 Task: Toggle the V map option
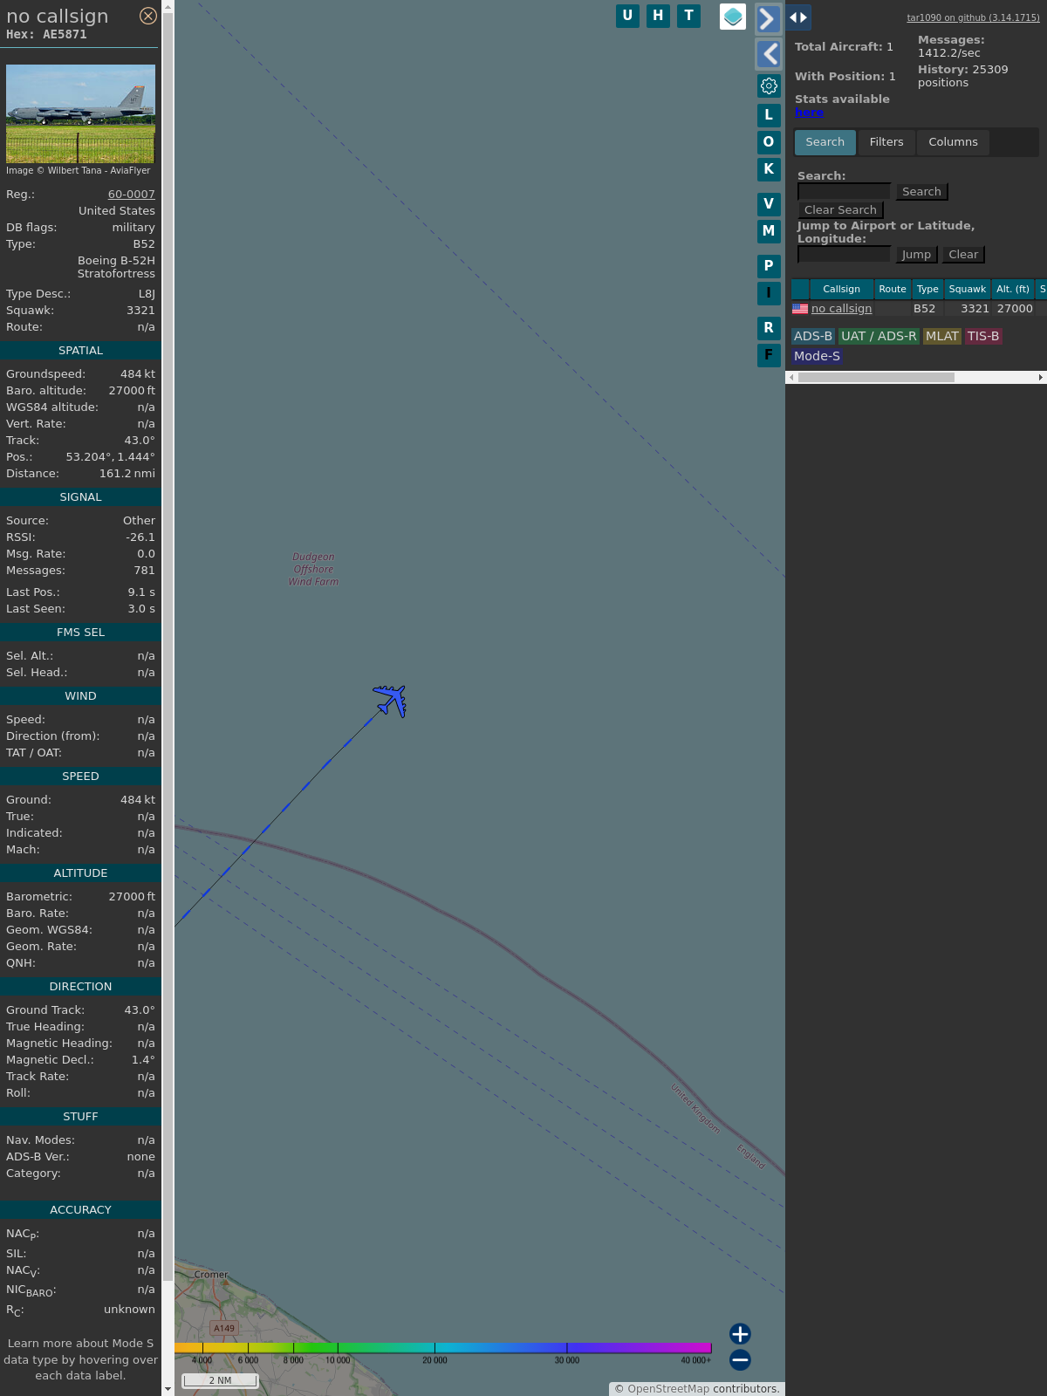(769, 204)
